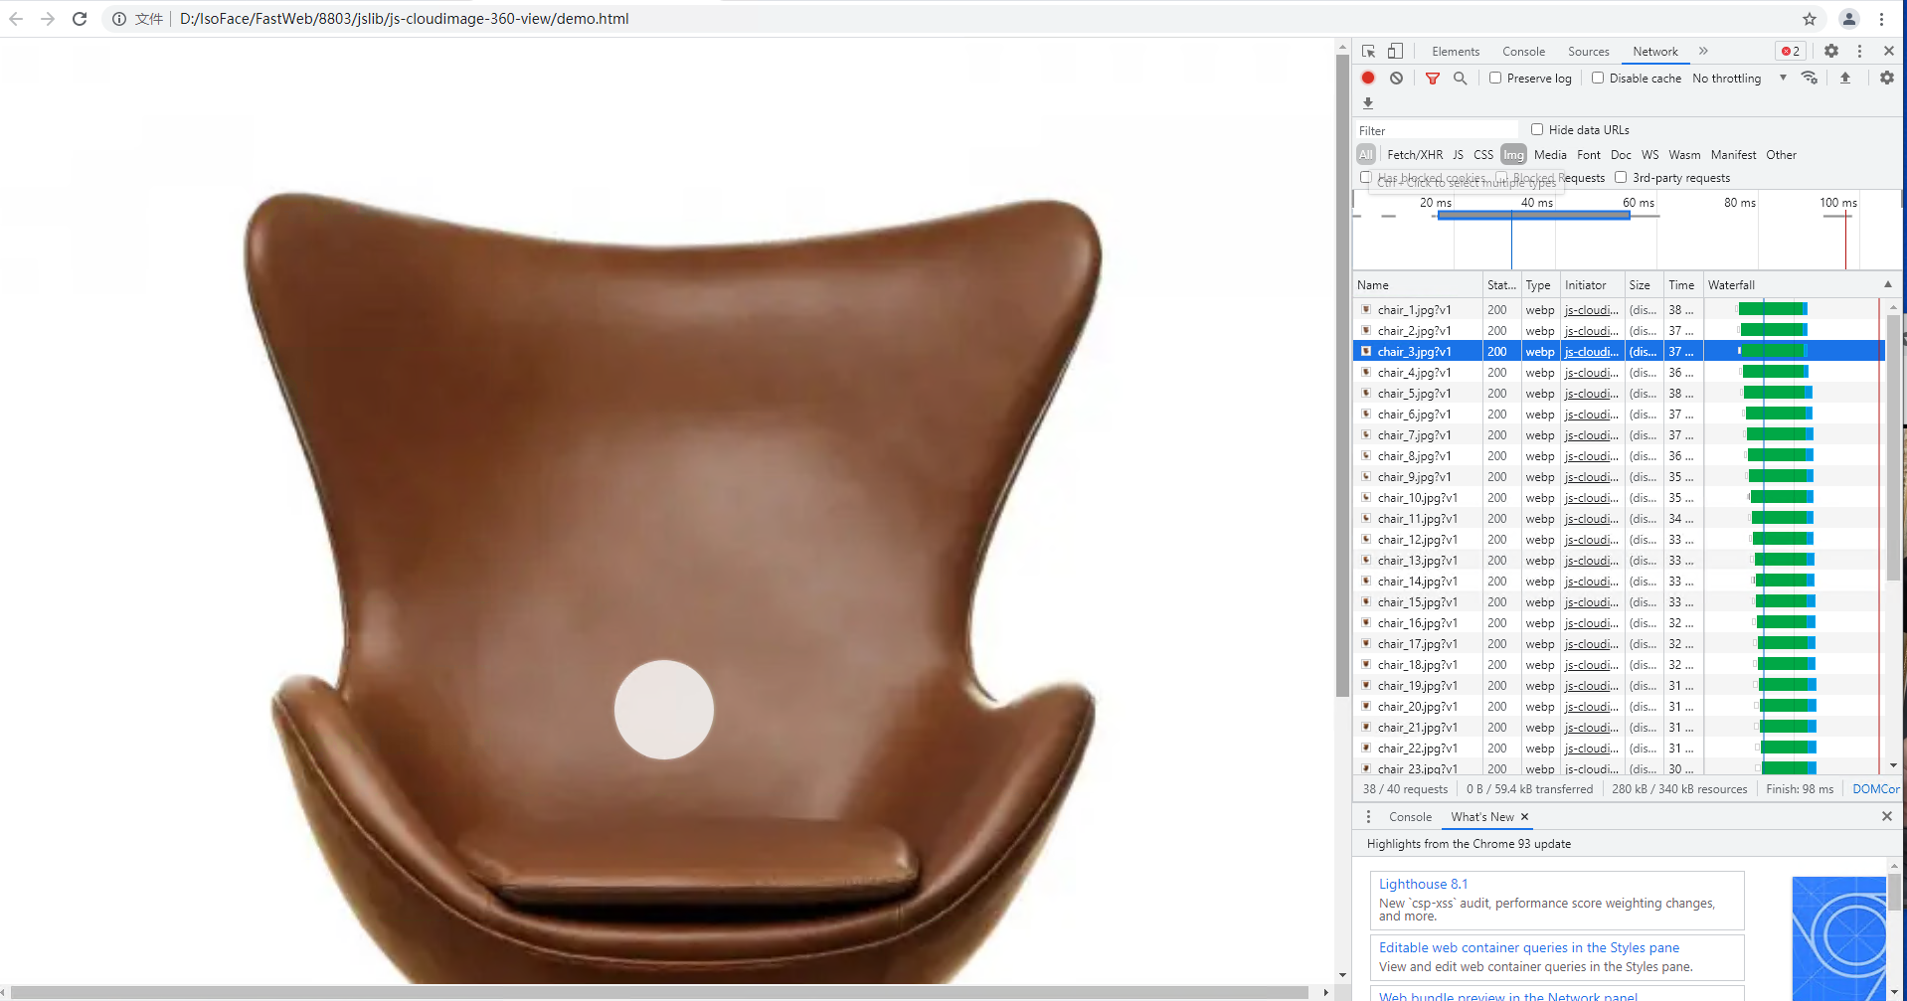
Task: Sort requests by Type column
Action: point(1540,284)
